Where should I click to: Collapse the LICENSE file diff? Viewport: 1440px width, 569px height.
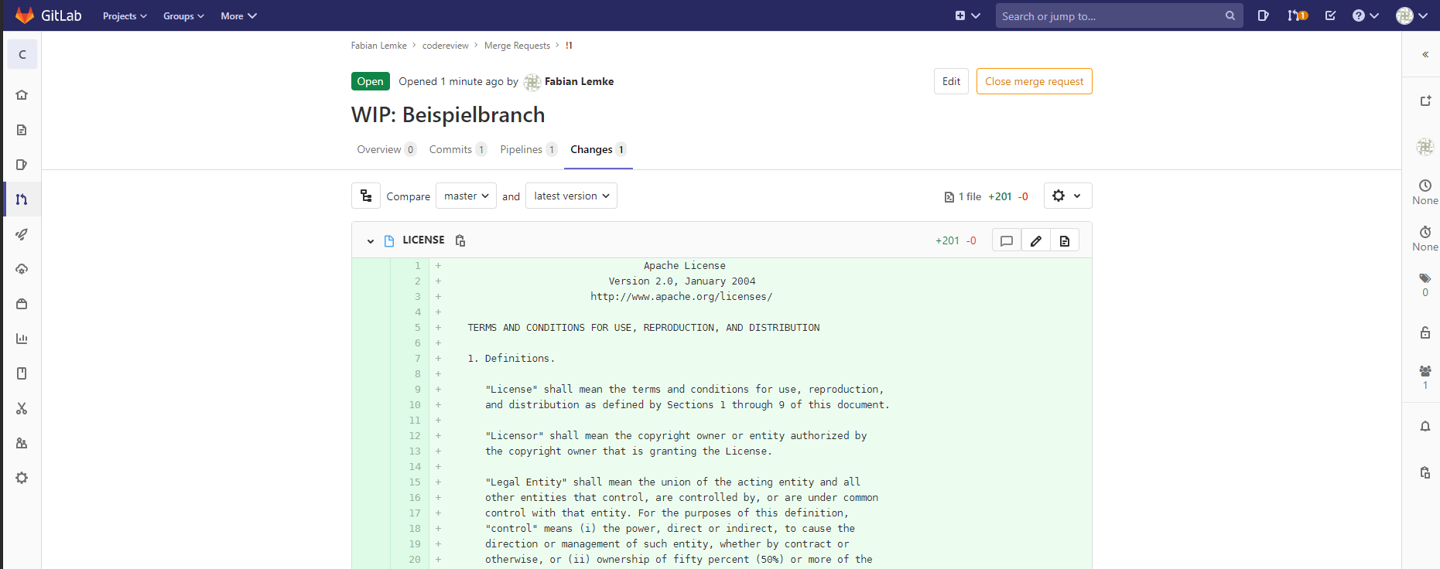tap(371, 241)
